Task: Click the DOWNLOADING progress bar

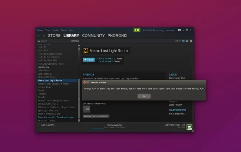Action: tap(115, 129)
